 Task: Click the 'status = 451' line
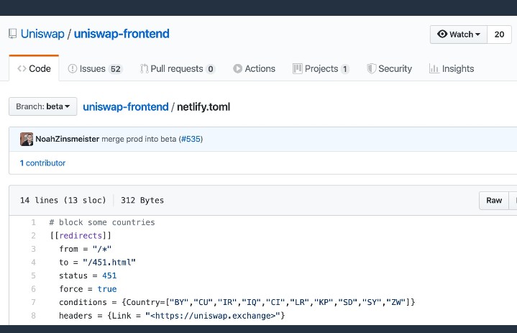coord(88,275)
